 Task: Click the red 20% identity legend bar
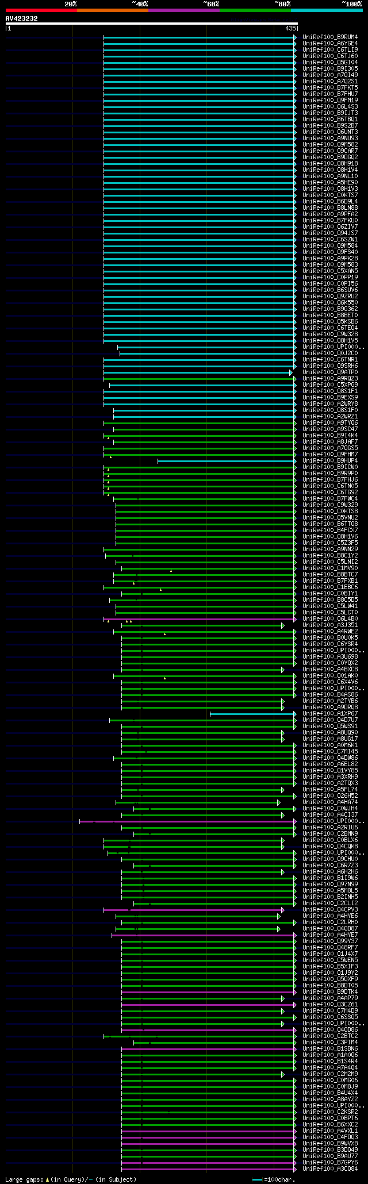(41, 10)
